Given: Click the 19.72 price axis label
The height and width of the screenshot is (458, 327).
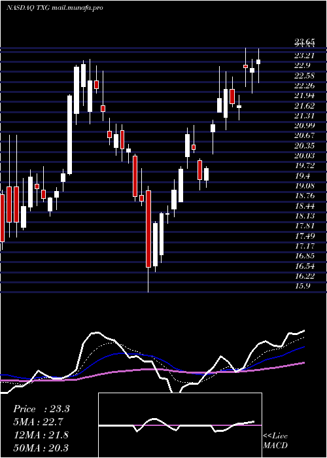Looking at the screenshot, I should tap(305, 166).
